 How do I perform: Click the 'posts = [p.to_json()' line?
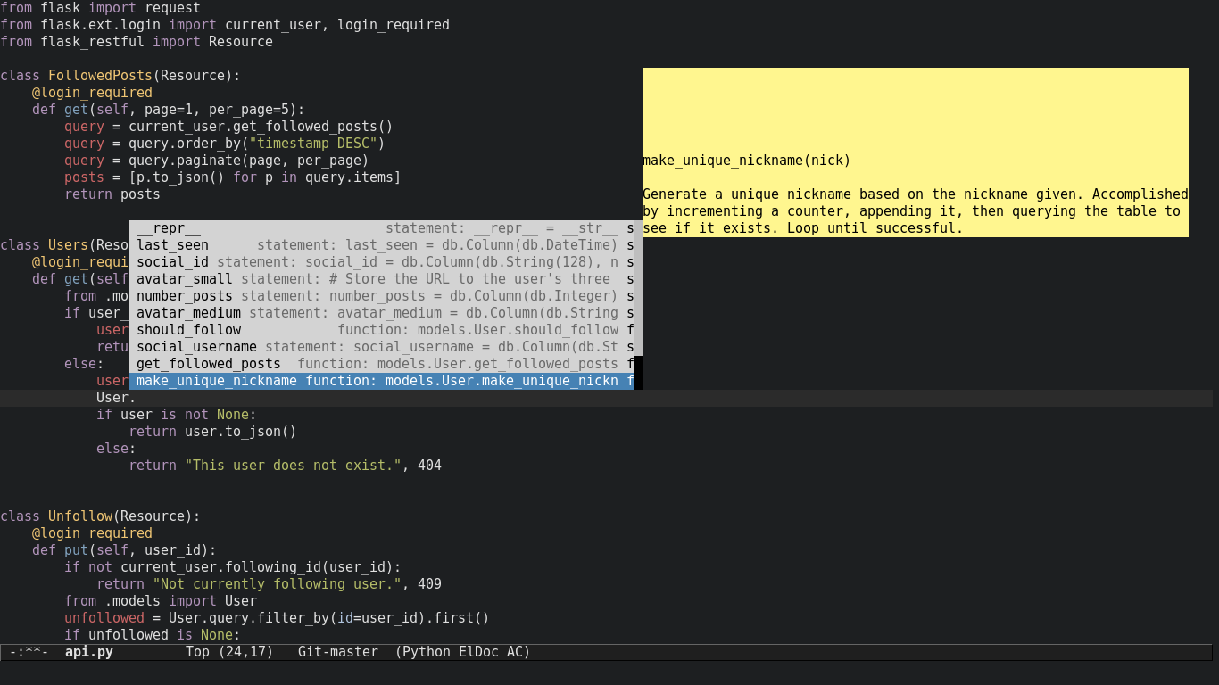pos(233,177)
